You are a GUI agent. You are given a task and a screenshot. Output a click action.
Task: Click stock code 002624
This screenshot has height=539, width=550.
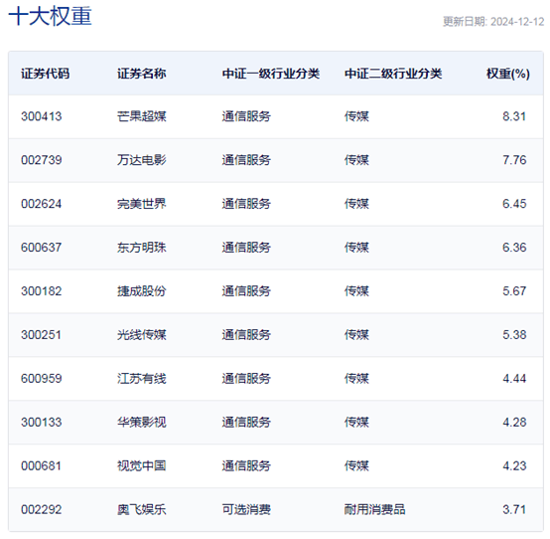(x=42, y=204)
